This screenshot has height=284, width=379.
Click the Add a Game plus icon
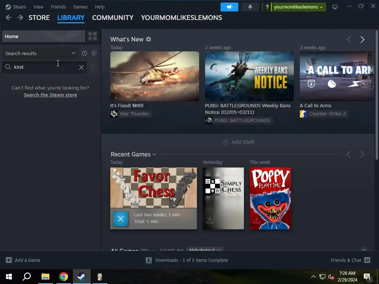coord(9,260)
